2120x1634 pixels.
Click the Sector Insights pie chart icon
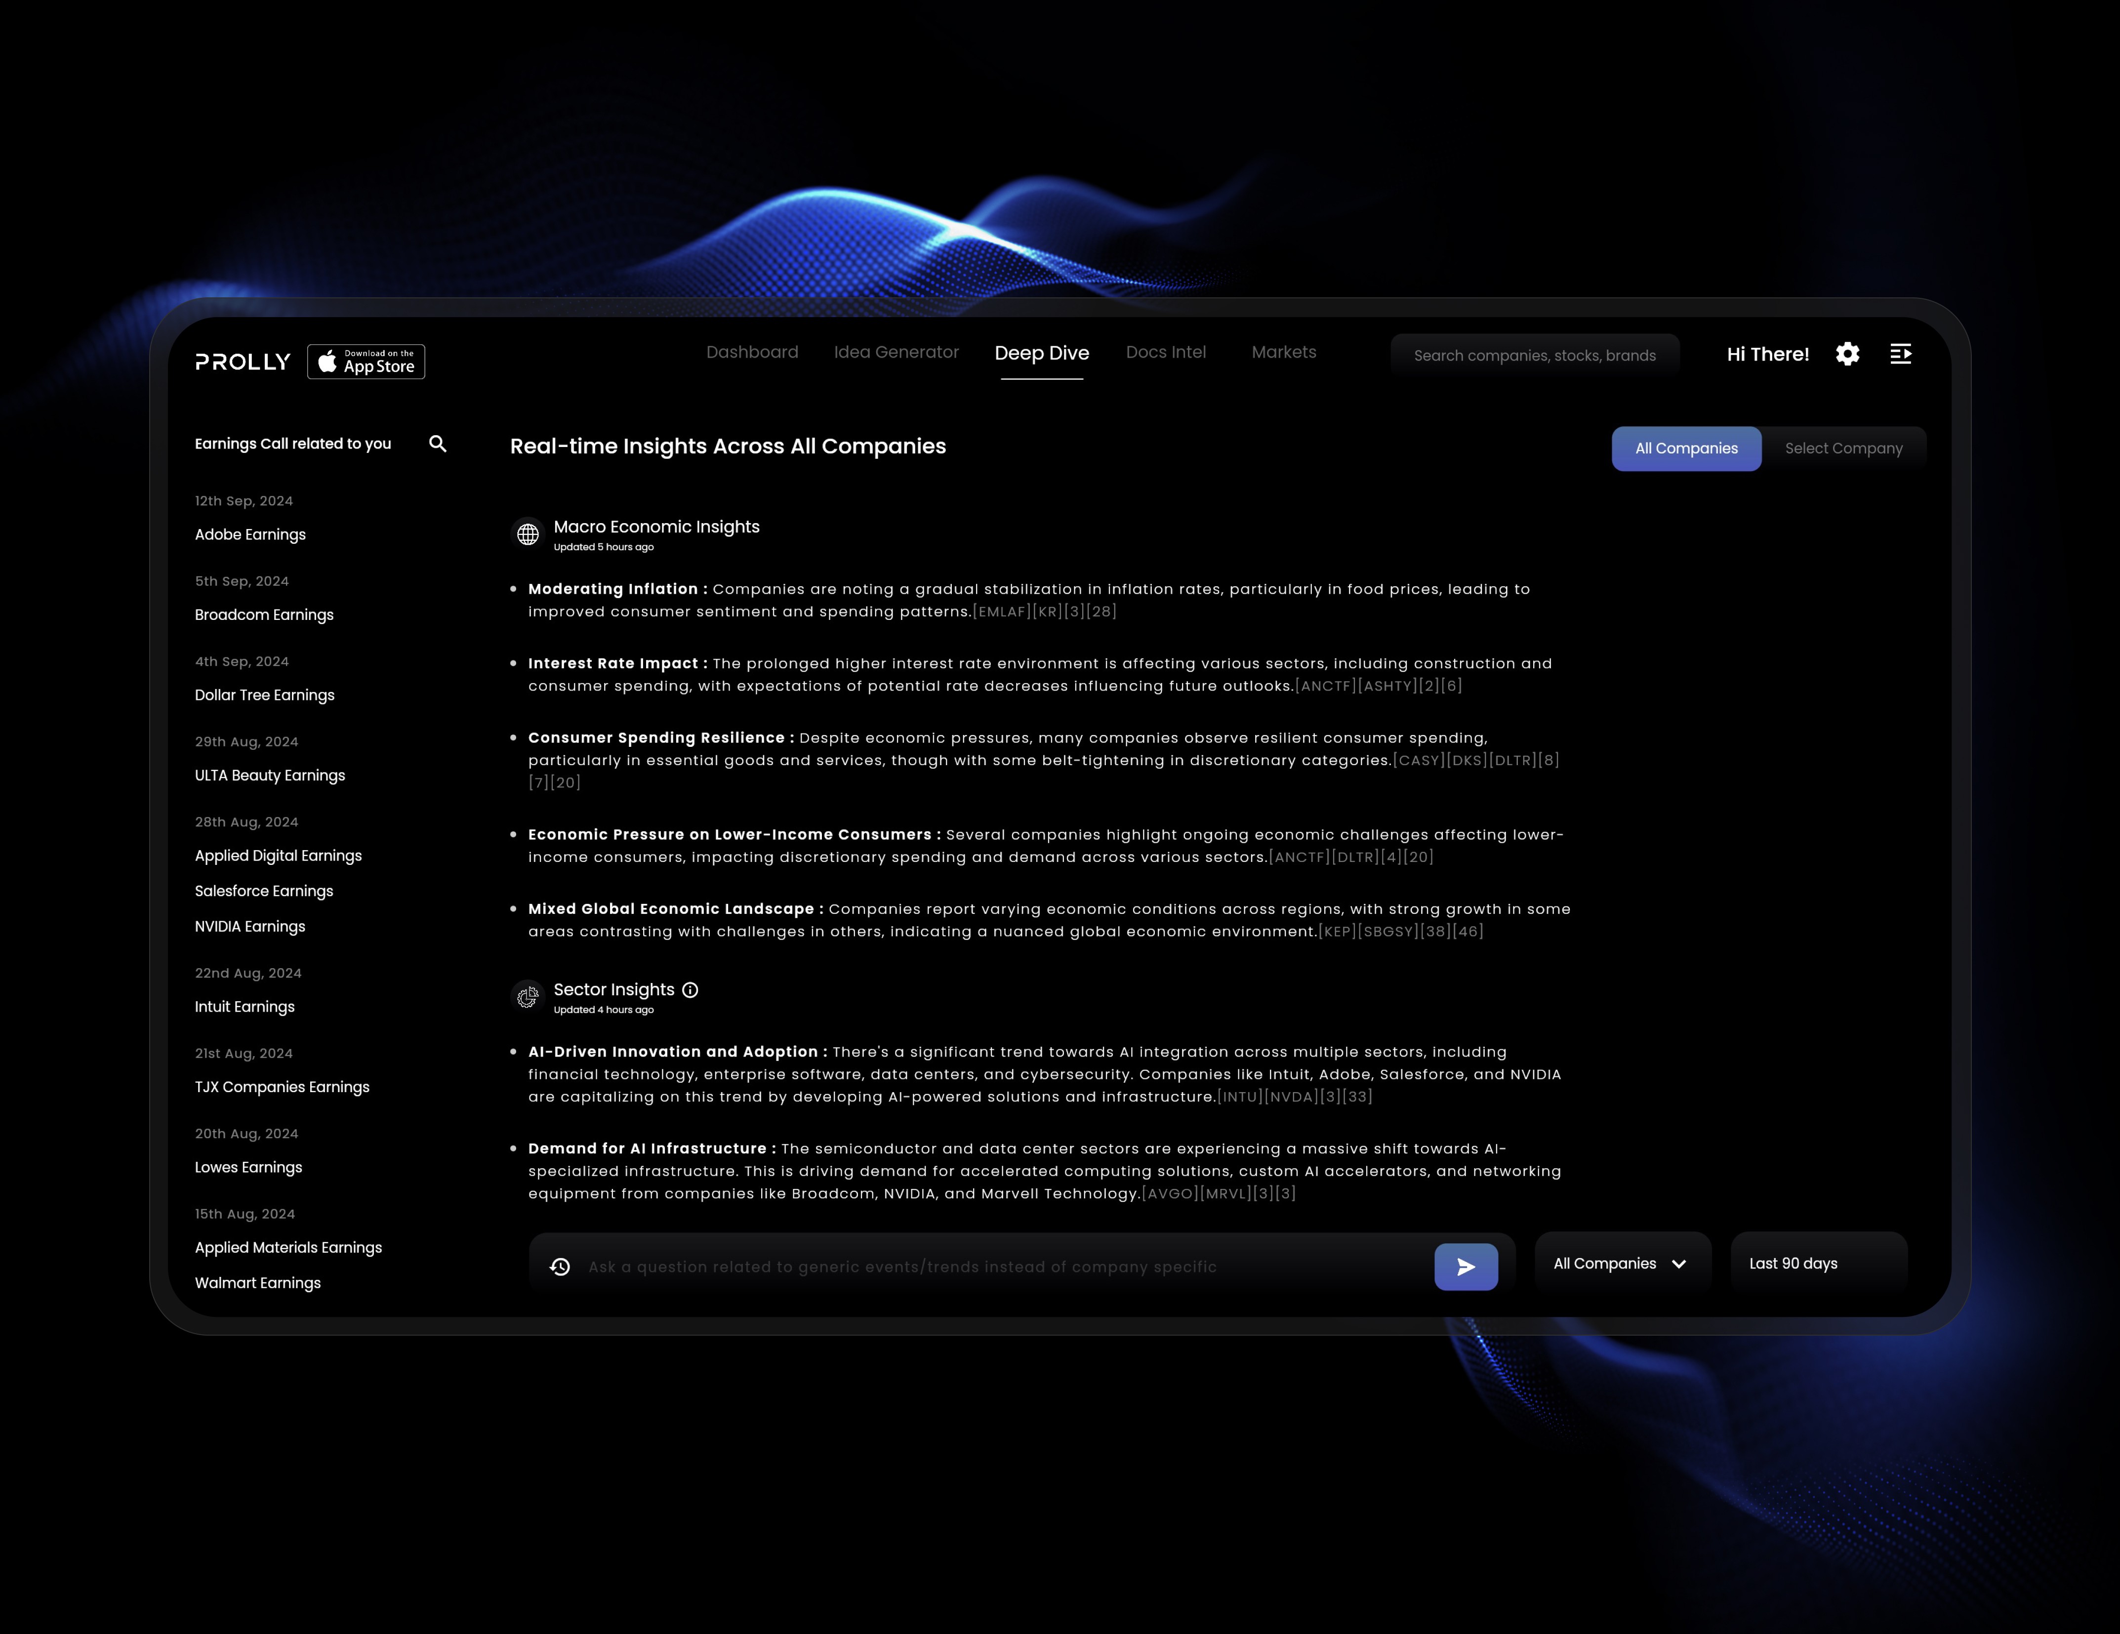528,996
